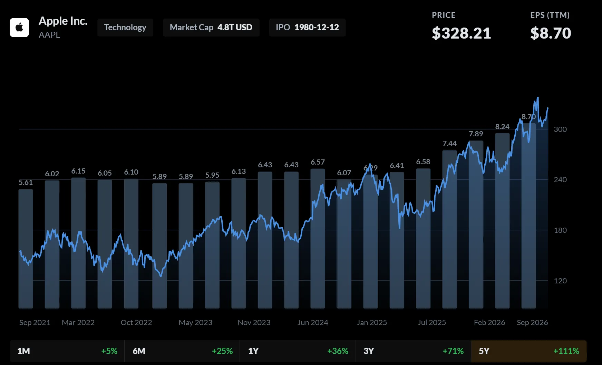Click the +36% one-year return value
Screen dimensions: 602x365
tap(338, 351)
